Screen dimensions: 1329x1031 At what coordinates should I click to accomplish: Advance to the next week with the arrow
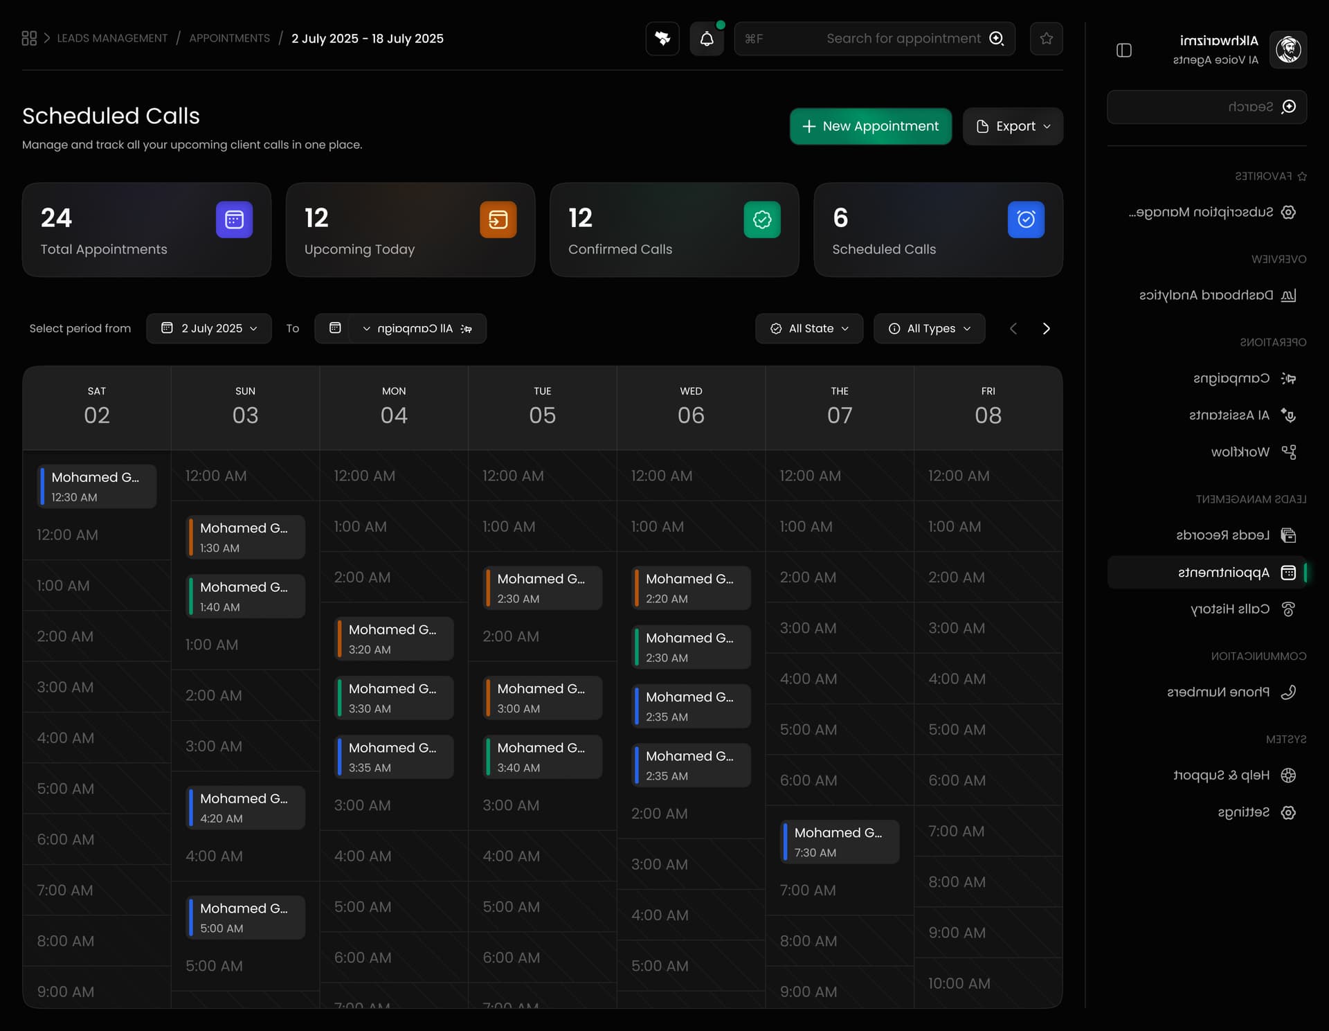pos(1046,328)
